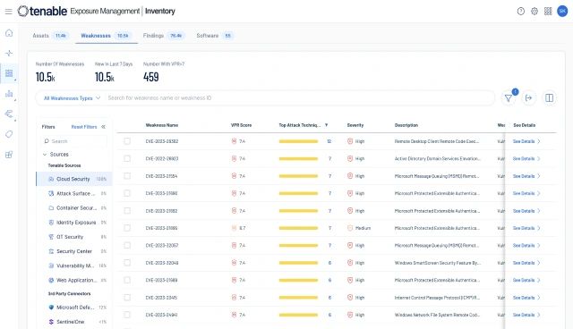573x329 pixels.
Task: Open the user profile avatar
Action: point(562,11)
